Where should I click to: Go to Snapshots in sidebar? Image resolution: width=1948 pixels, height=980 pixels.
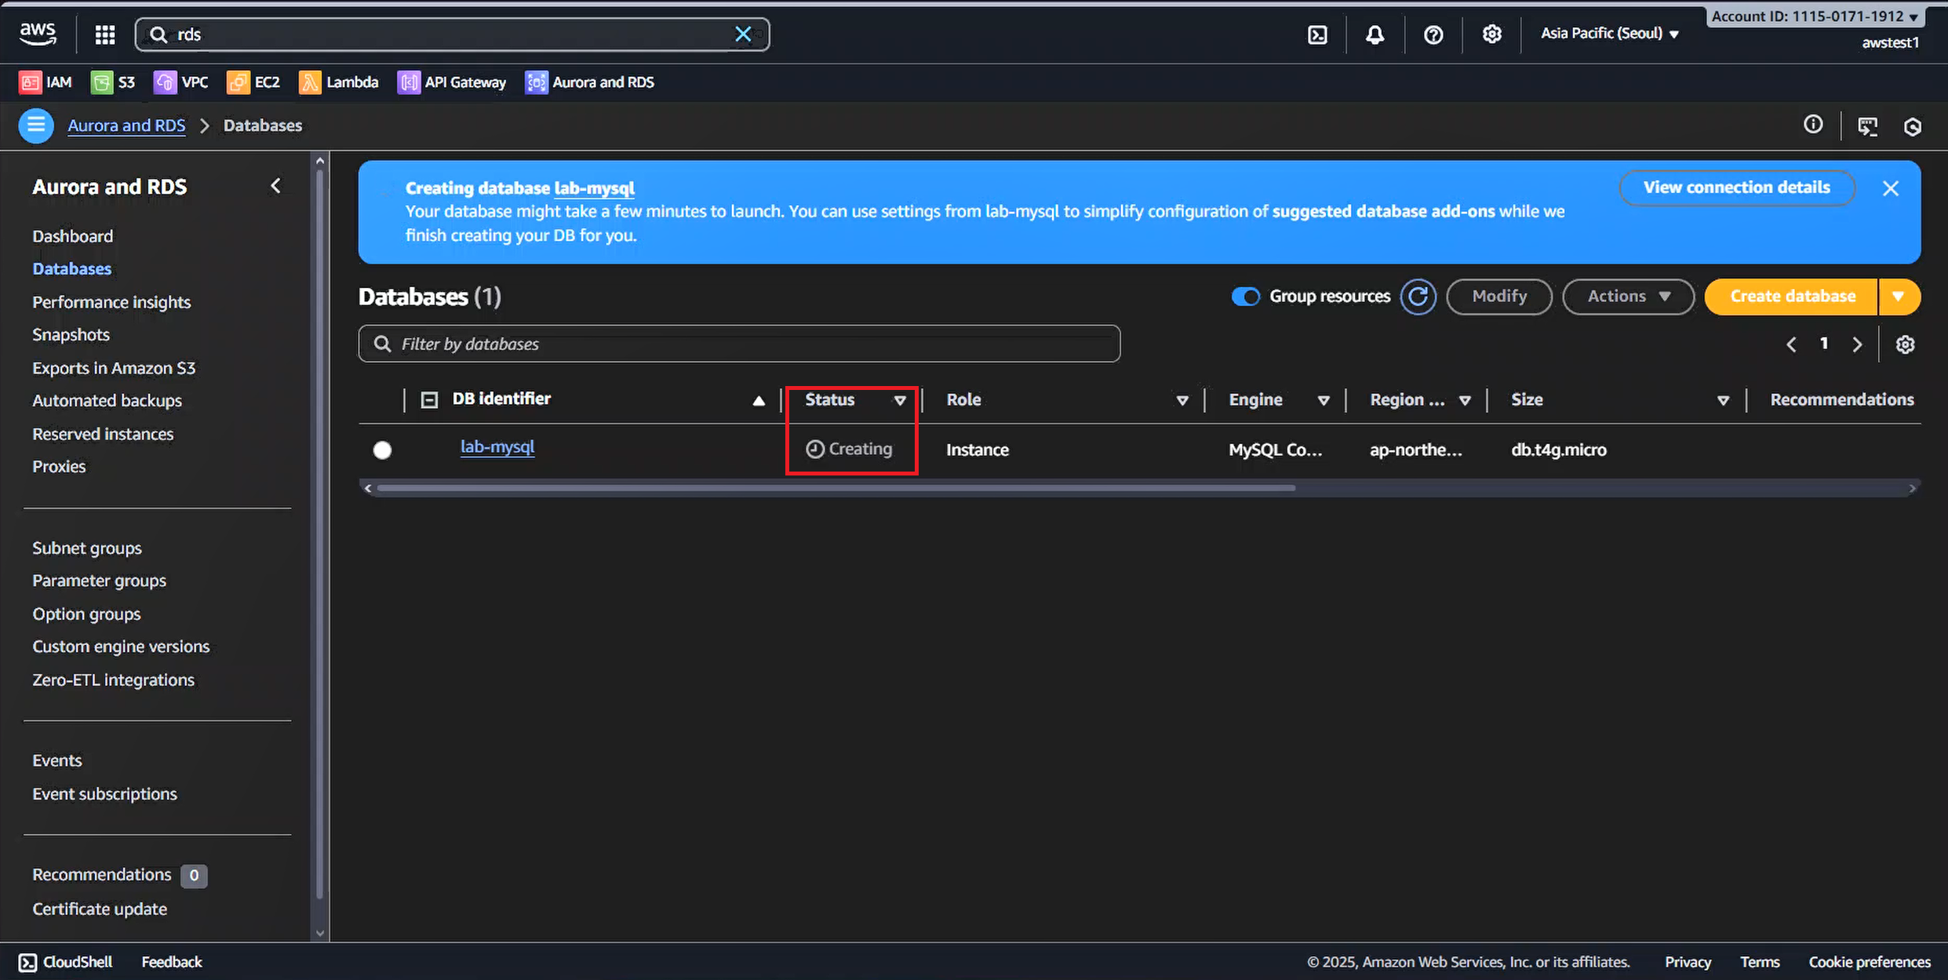[71, 335]
